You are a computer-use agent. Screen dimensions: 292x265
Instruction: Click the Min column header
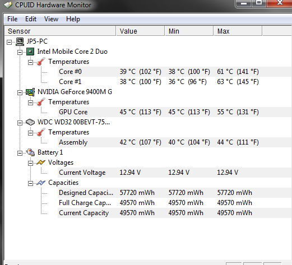(189, 31)
